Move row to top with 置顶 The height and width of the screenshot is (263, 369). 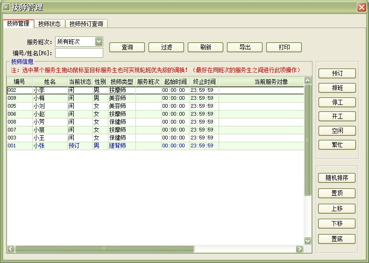(x=337, y=193)
